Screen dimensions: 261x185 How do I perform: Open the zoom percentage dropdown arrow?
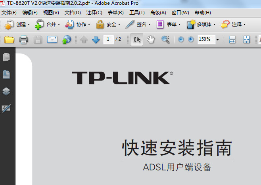click(217, 40)
